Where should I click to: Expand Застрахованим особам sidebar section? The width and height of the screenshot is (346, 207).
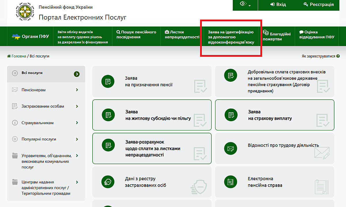[x=77, y=106]
